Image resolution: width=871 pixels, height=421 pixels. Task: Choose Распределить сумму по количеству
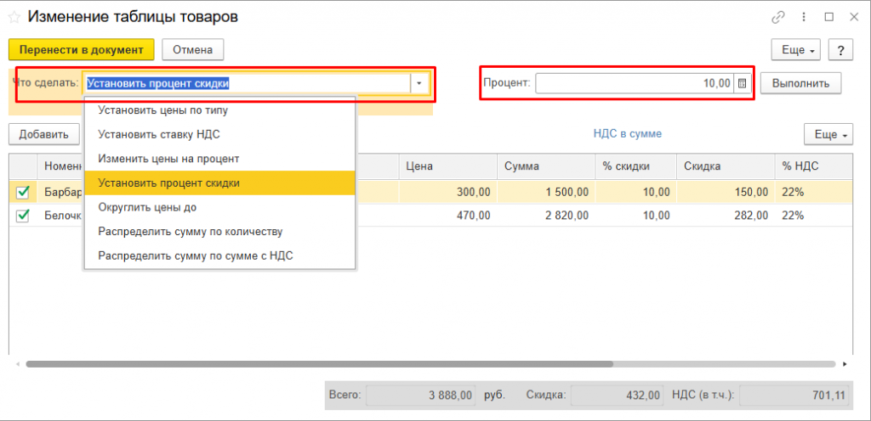[x=219, y=232]
